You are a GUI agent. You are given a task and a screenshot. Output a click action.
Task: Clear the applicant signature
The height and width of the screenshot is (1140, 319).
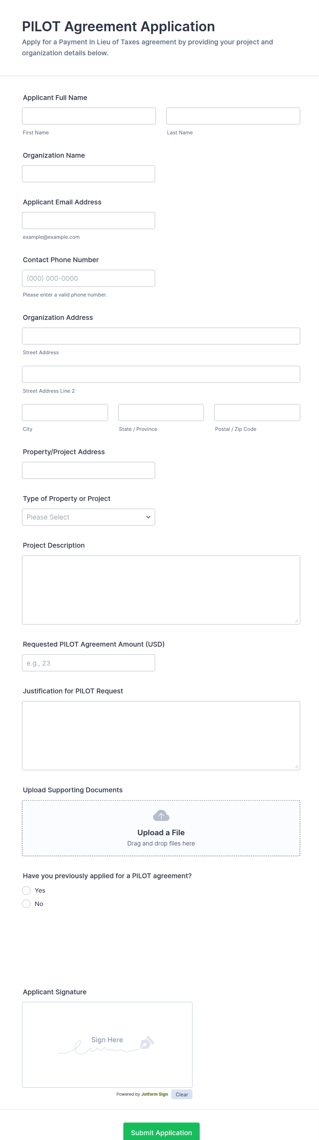point(181,1094)
